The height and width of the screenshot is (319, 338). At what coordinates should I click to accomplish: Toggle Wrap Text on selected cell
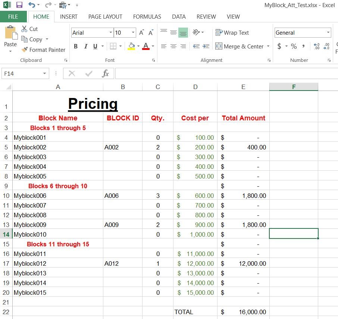point(232,33)
